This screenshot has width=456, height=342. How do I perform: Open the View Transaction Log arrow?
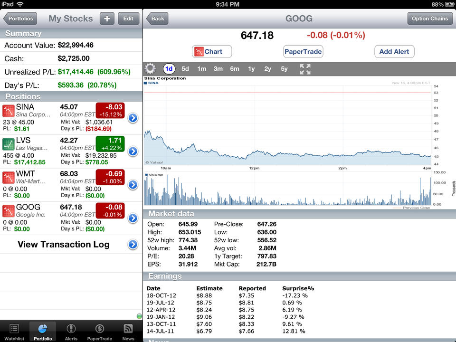[x=133, y=245]
